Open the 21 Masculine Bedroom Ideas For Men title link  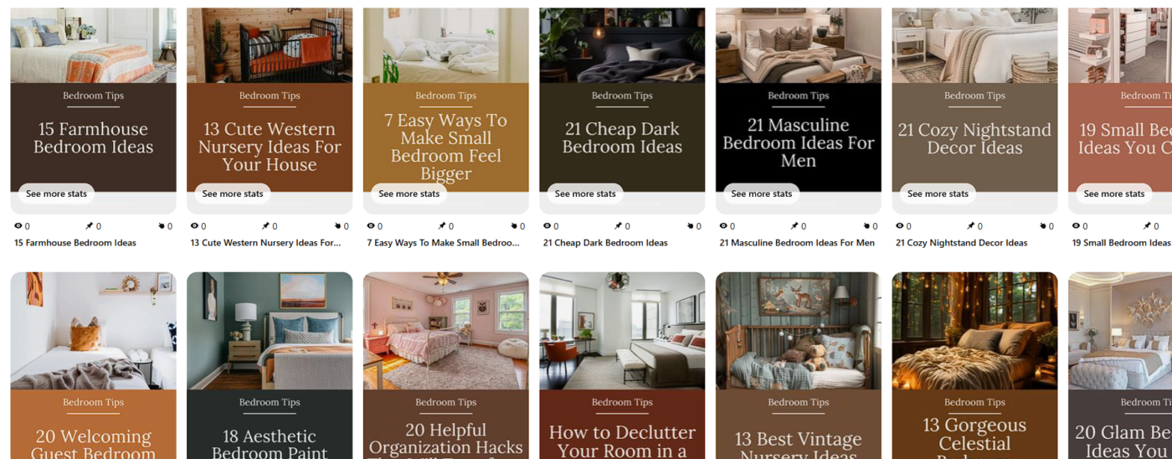[797, 243]
